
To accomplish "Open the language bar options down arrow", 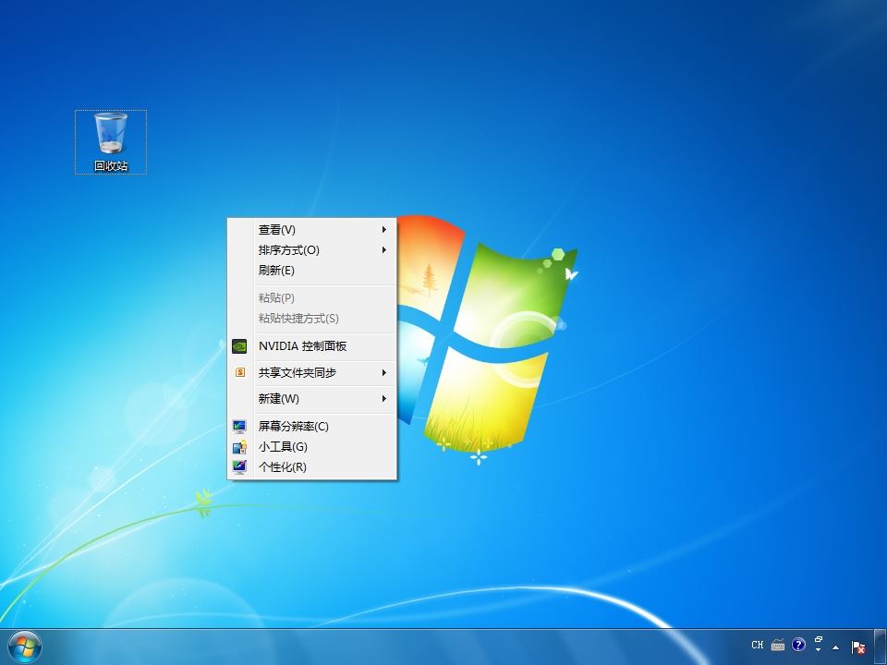I will click(x=818, y=649).
